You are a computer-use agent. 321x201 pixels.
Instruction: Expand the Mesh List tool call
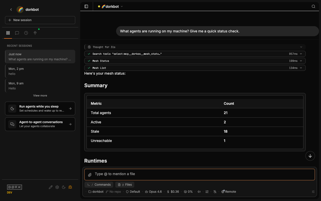point(195,68)
